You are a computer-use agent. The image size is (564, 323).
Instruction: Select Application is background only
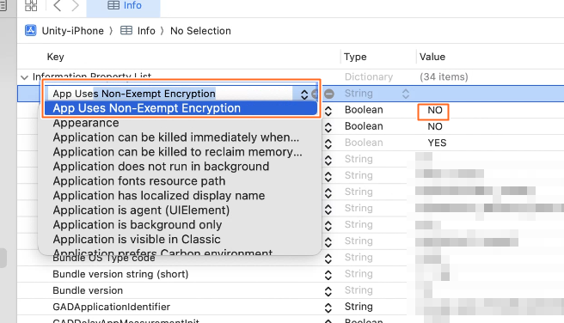tap(138, 224)
